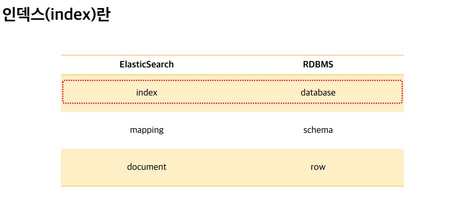Select the RDBMS column header
Image resolution: width=458 pixels, height=201 pixels.
pyautogui.click(x=318, y=65)
